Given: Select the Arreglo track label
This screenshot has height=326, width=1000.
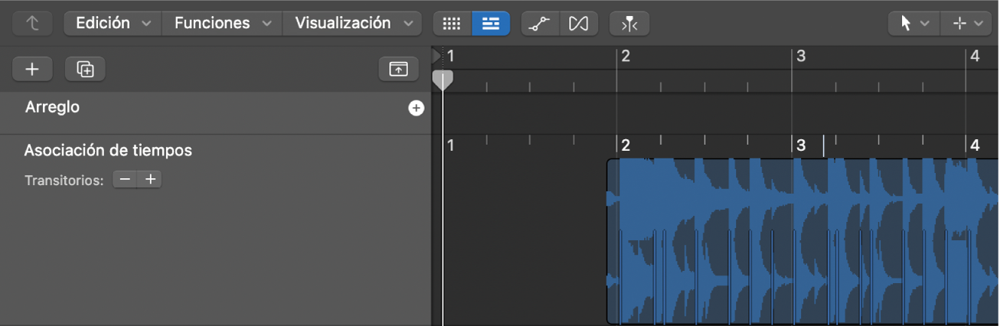Looking at the screenshot, I should coord(52,108).
